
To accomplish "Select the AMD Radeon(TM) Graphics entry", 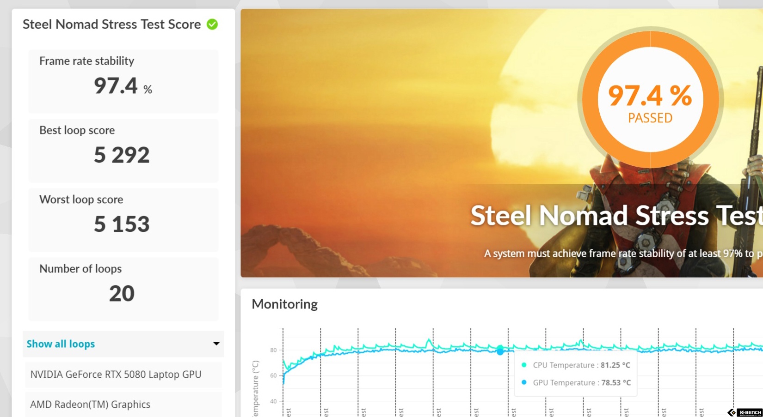I will coord(90,405).
